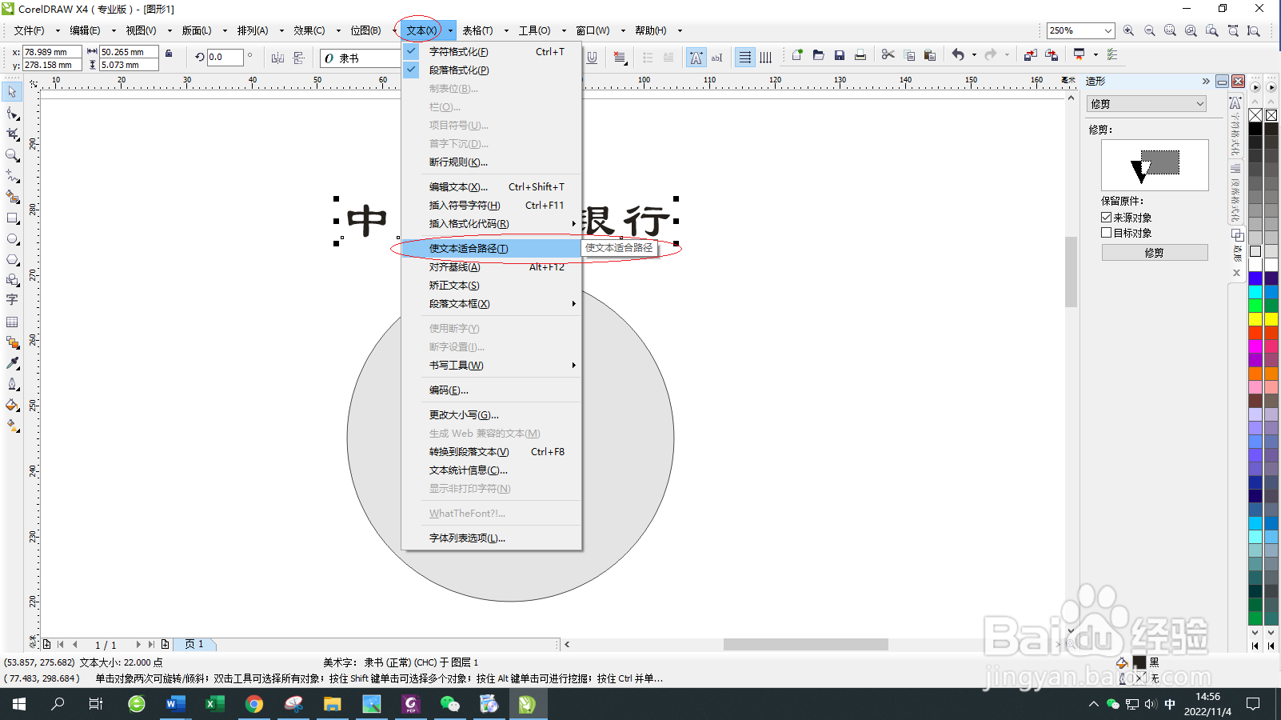The image size is (1281, 720).
Task: Click the rotation angle input field
Action: (x=225, y=58)
